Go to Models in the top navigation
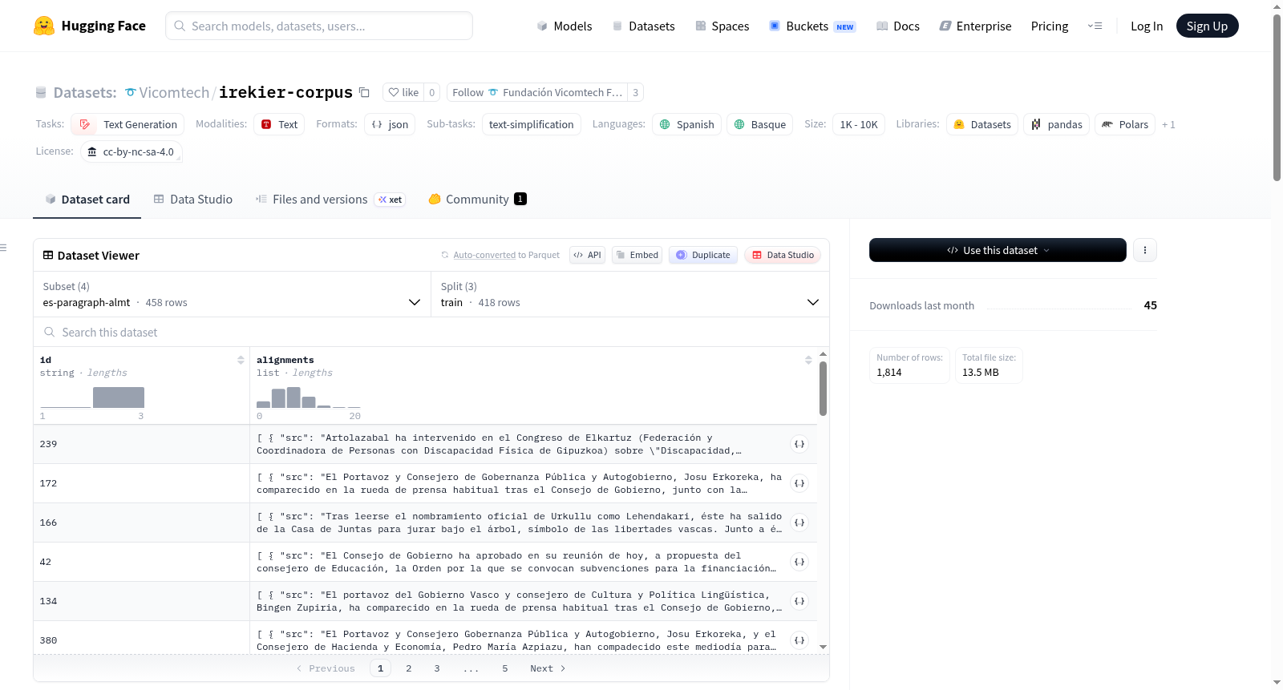 [565, 26]
